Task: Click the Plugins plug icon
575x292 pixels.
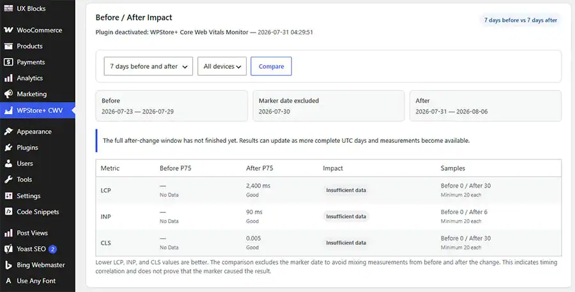Action: [x=8, y=147]
